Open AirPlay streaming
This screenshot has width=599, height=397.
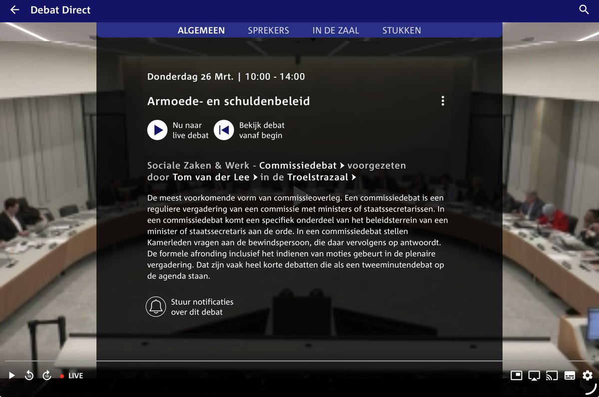534,376
